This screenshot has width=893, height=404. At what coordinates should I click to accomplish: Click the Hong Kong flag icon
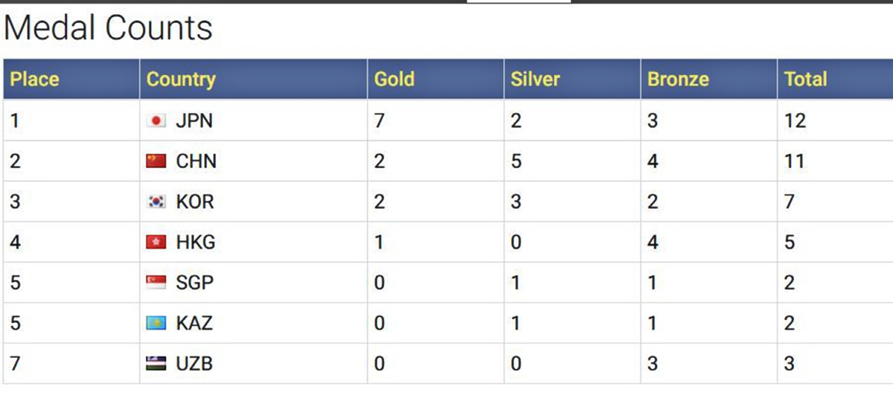point(156,242)
